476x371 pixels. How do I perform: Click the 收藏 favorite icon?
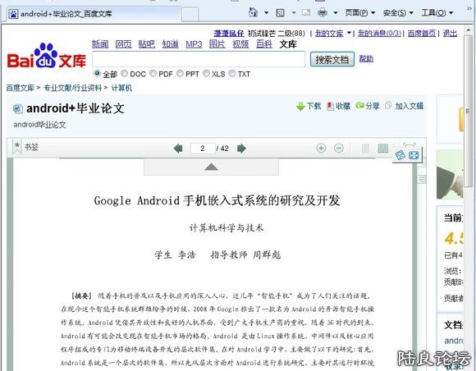330,106
